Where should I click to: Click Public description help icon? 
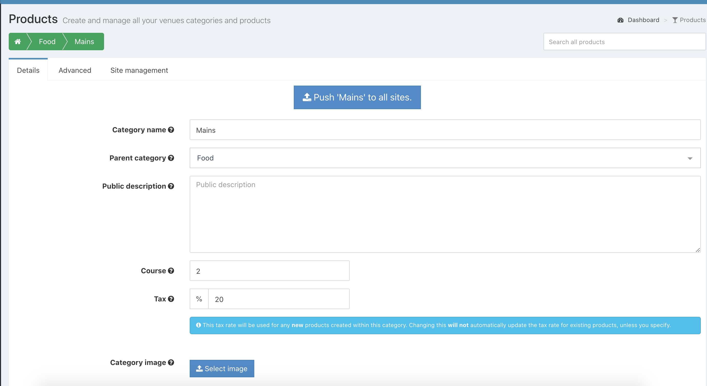click(x=171, y=186)
